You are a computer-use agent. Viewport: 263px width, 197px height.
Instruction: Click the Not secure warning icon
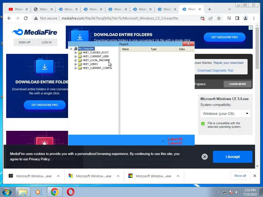pyautogui.click(x=36, y=18)
